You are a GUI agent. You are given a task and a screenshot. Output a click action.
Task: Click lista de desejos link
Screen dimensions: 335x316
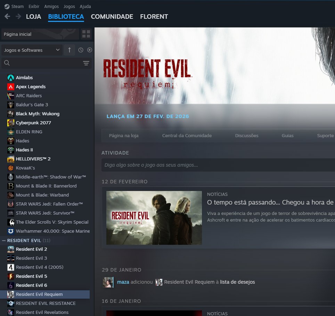point(237,282)
